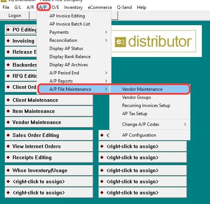Screen dimensions: 210x204
Task: Choose Vendor Groups in the submenu
Action: 149,97
